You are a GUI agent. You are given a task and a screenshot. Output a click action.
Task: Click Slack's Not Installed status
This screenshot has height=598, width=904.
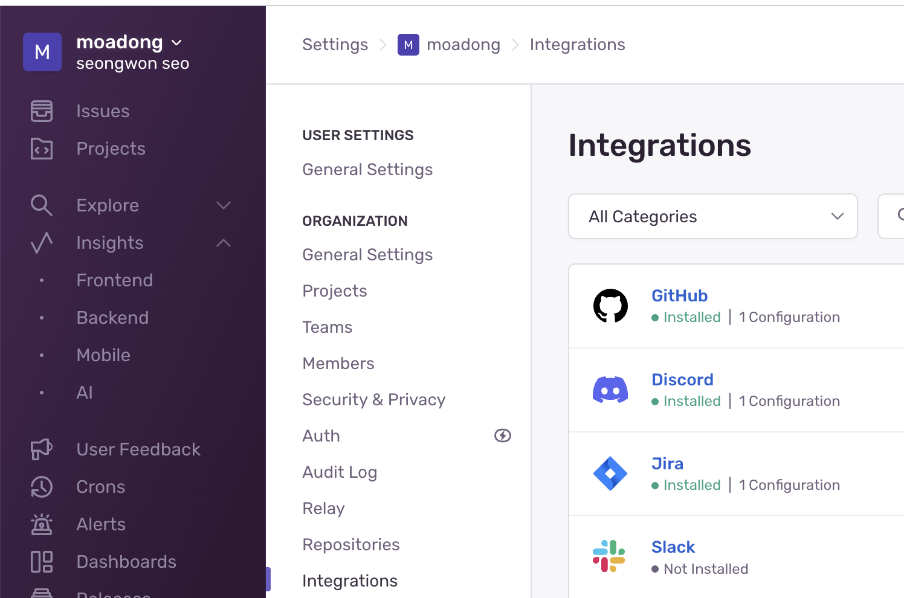700,569
